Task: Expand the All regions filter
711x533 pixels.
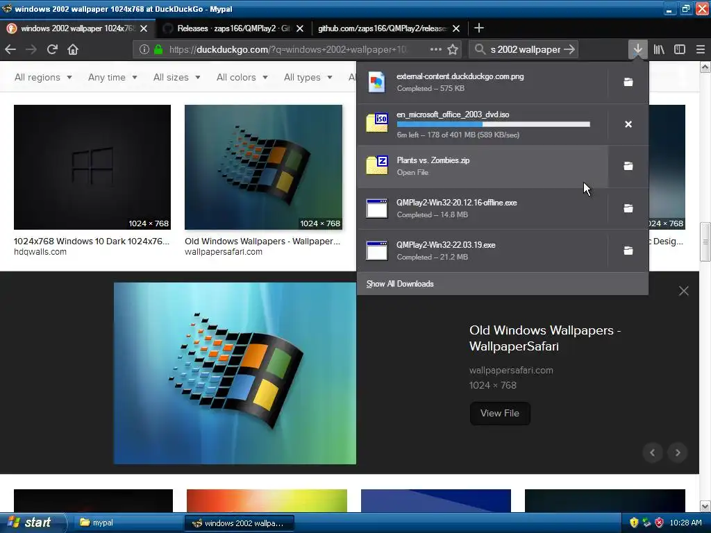Action: click(x=43, y=77)
